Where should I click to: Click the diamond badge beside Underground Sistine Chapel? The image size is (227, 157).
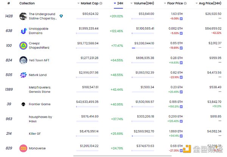(x=62, y=16)
